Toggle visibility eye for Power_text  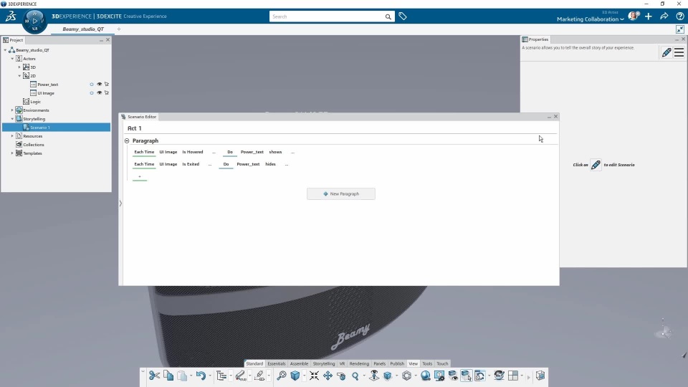[99, 85]
